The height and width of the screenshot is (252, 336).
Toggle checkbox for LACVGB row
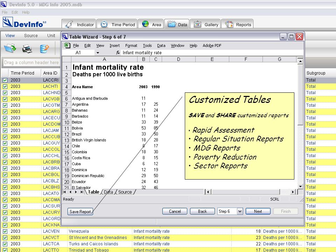coord(5,99)
